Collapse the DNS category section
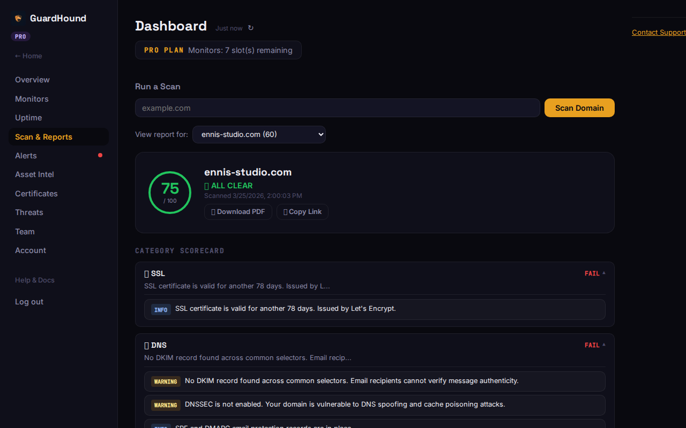Image resolution: width=686 pixels, height=428 pixels. pos(604,345)
